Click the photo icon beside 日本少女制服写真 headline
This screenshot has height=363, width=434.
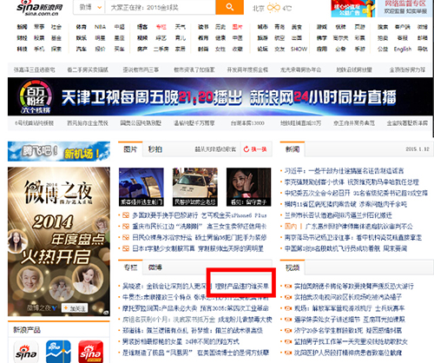126,248
